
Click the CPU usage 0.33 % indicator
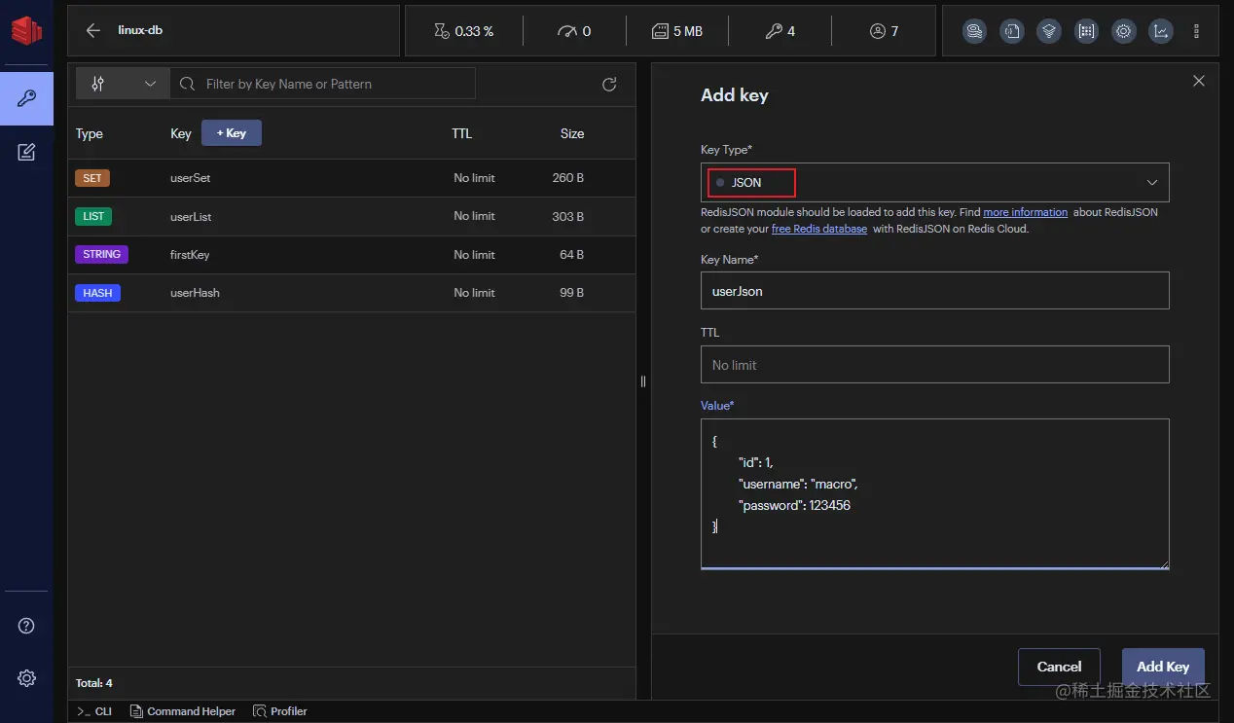point(463,31)
